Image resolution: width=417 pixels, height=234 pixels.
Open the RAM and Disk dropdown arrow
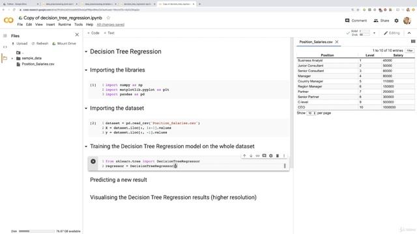point(374,33)
